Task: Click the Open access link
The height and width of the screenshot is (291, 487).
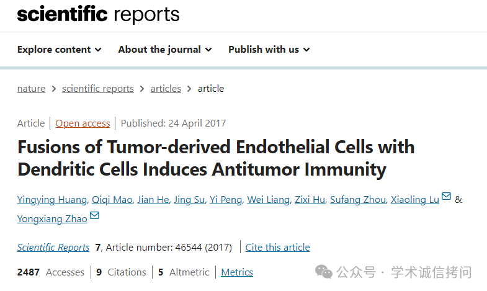Action: pos(83,123)
